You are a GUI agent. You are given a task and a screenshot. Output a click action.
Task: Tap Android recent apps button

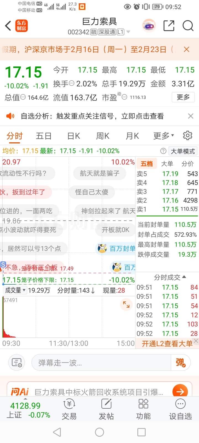pos(142,432)
